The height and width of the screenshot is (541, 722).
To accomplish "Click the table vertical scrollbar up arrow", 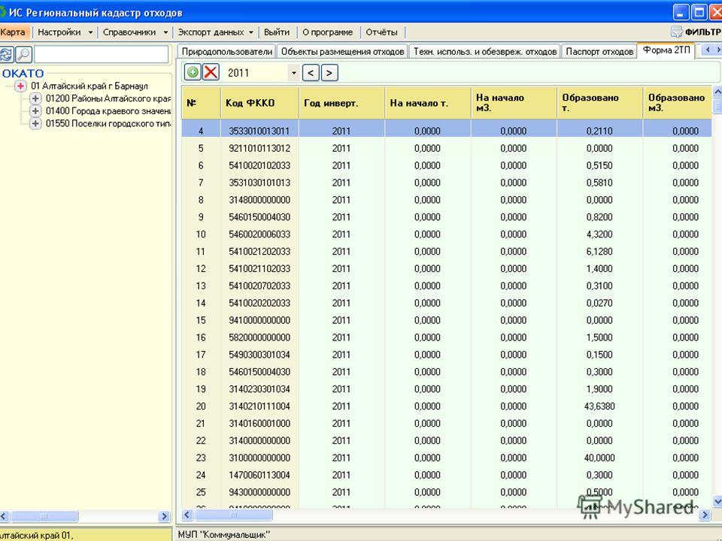I will [717, 92].
